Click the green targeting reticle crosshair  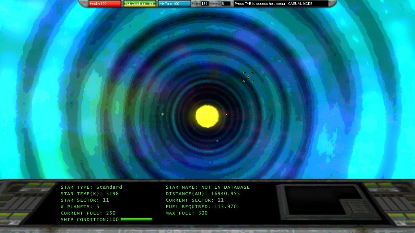(x=248, y=77)
